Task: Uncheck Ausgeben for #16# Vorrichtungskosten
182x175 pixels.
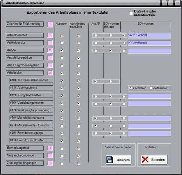Action: (62, 103)
